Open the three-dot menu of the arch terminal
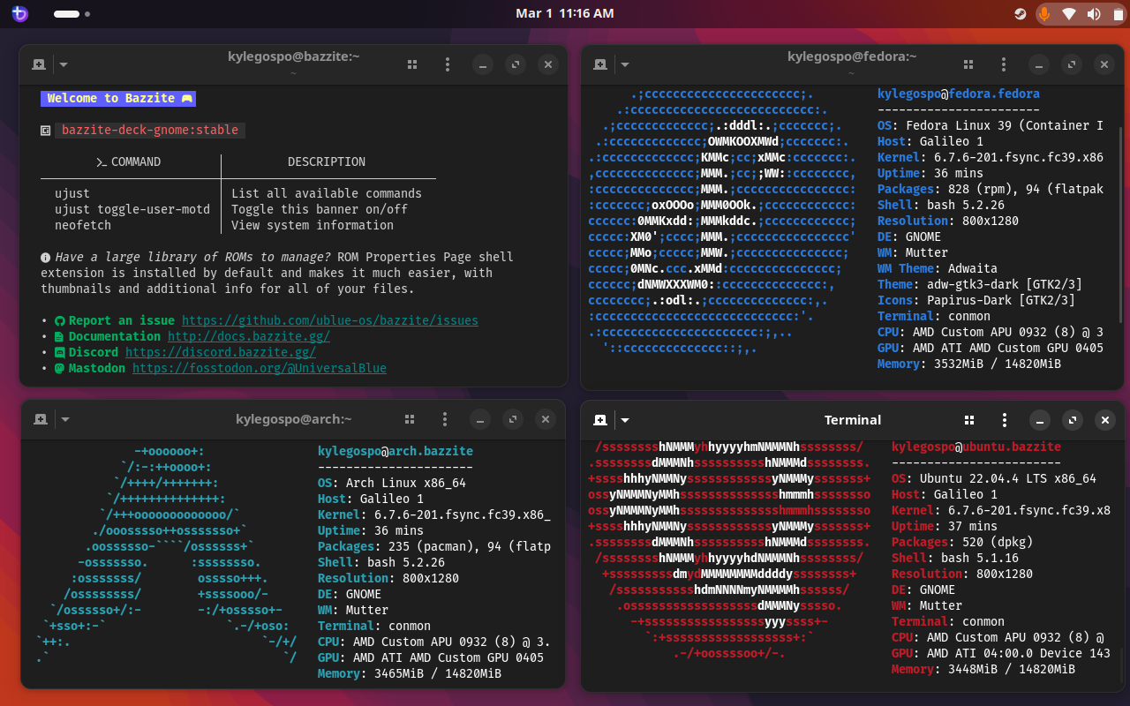Image resolution: width=1130 pixels, height=706 pixels. (x=445, y=419)
